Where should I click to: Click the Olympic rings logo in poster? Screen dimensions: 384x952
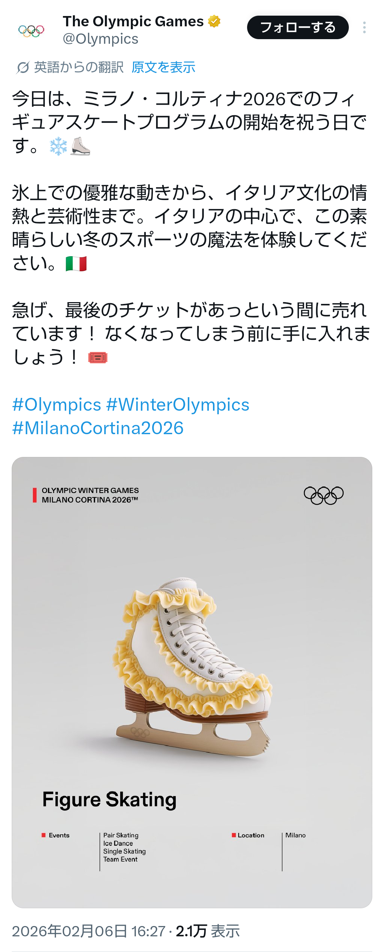point(324,495)
